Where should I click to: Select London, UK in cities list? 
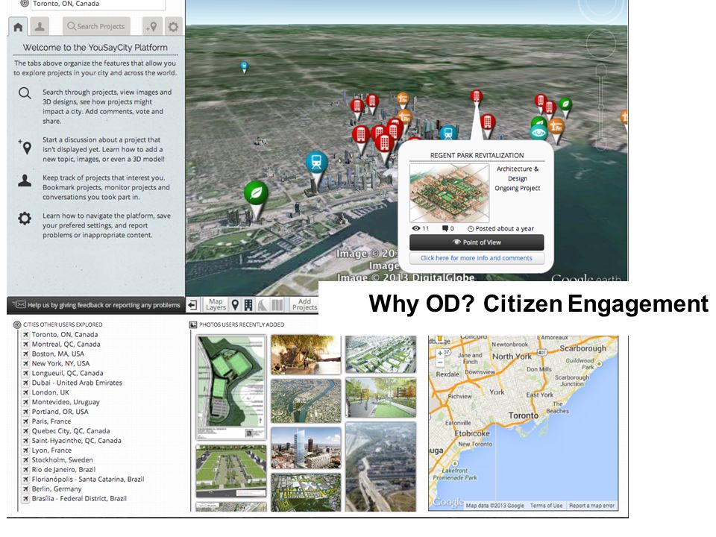click(50, 393)
